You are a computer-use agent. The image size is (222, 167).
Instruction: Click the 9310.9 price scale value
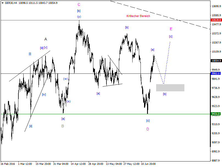coord(216,124)
